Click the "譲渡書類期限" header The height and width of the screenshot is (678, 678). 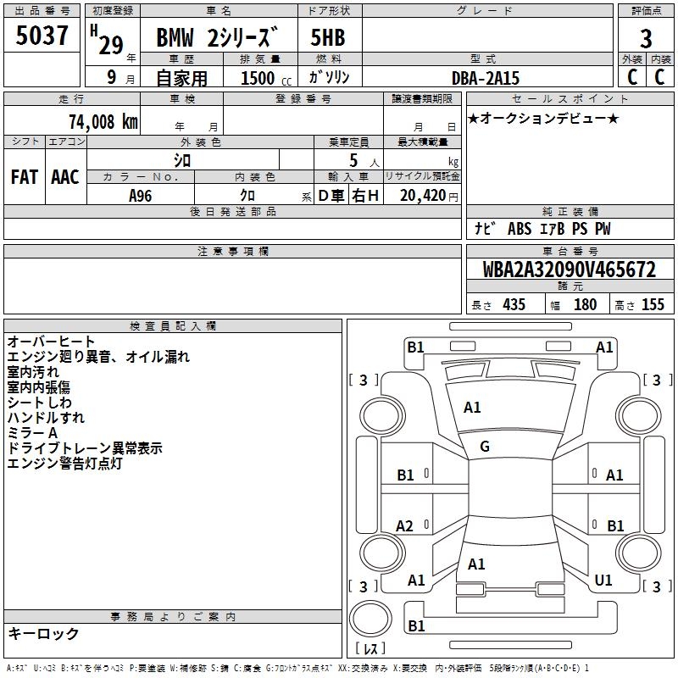coord(422,98)
